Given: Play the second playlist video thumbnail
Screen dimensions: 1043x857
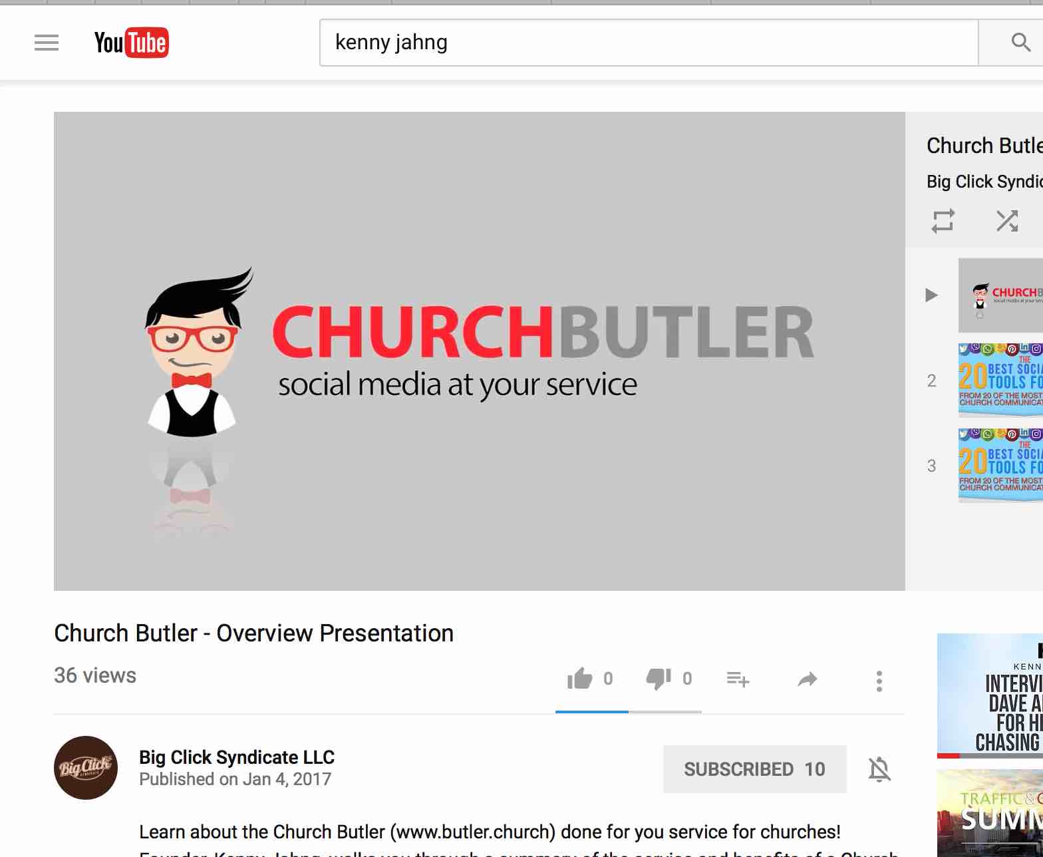Looking at the screenshot, I should point(1000,380).
